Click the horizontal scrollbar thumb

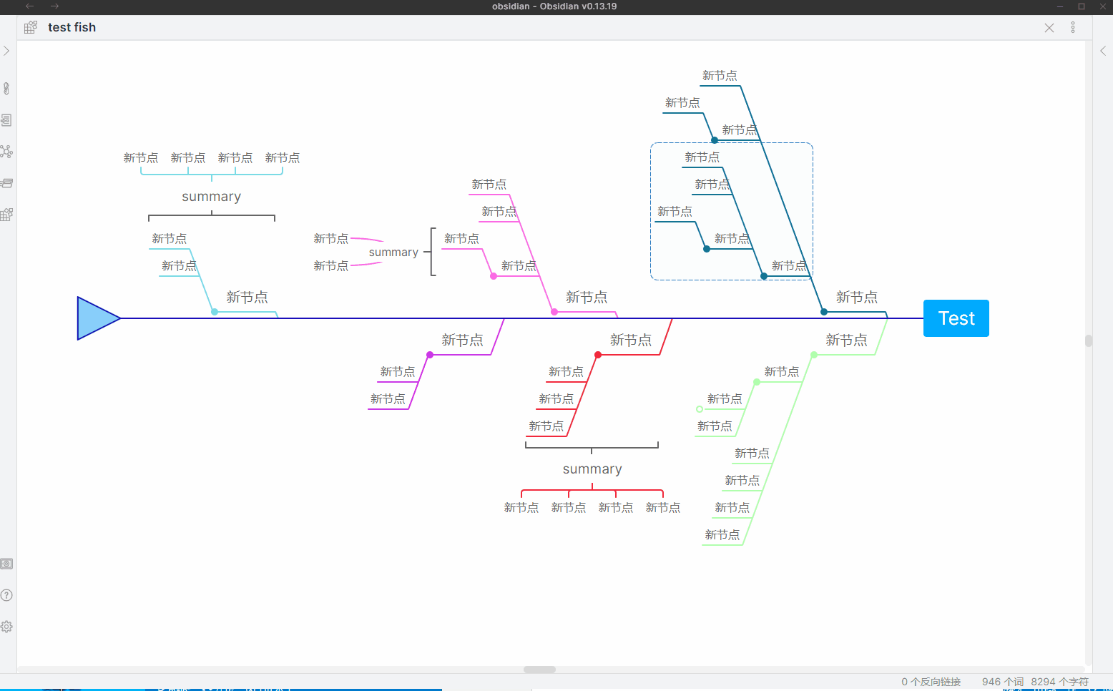click(x=539, y=670)
